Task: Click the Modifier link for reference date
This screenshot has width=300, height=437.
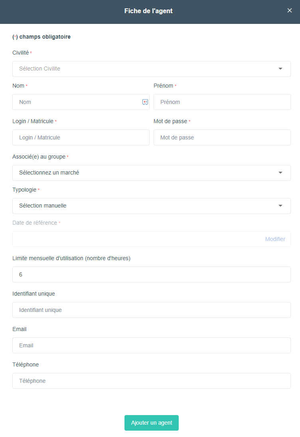Action: pyautogui.click(x=275, y=239)
